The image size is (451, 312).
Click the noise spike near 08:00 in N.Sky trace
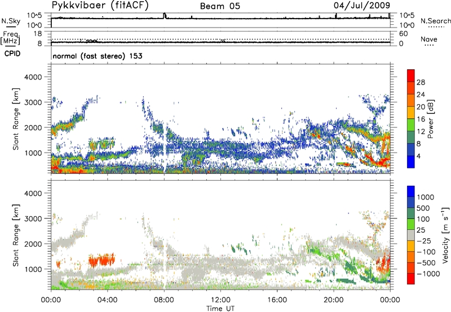(165, 16)
